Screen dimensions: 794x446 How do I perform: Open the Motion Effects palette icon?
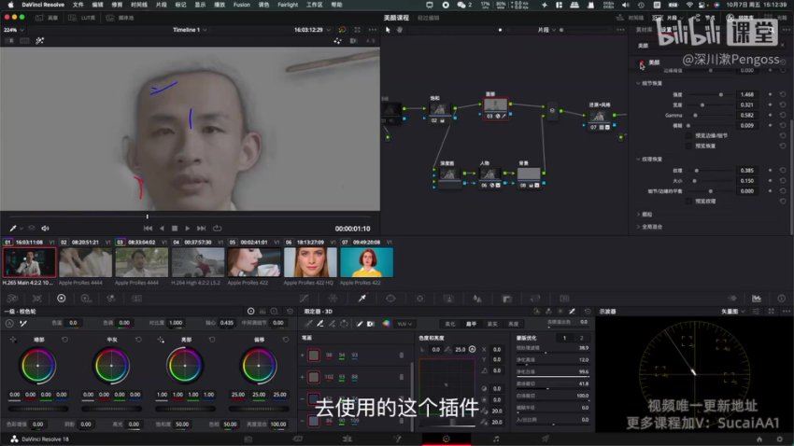click(136, 299)
